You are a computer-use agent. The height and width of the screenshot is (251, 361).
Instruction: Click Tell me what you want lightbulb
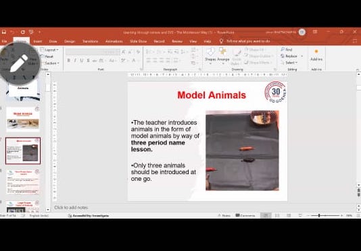click(221, 41)
